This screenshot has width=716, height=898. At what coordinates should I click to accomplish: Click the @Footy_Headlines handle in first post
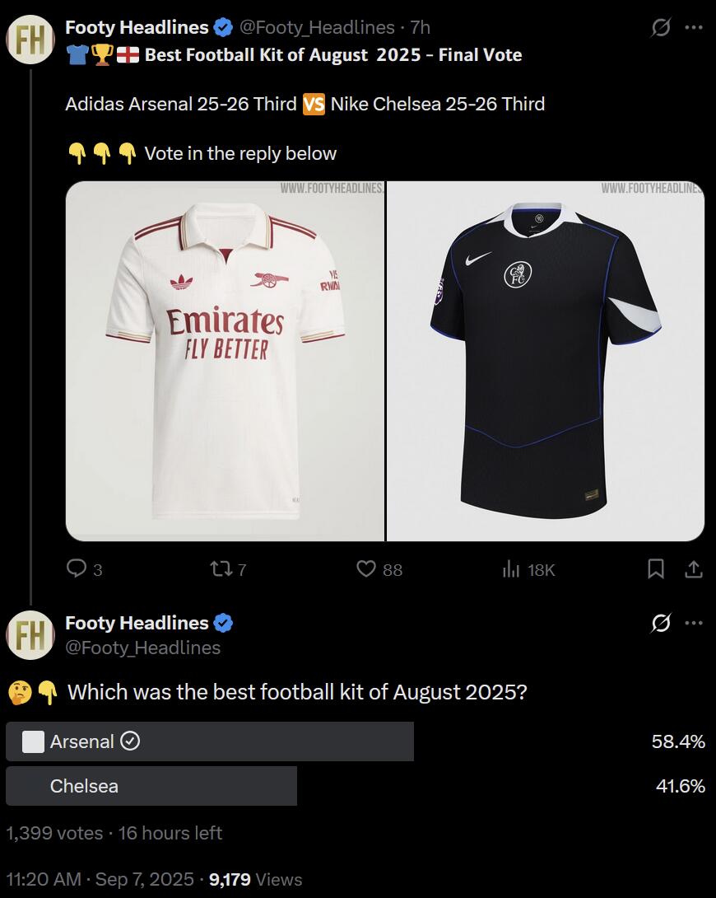coord(317,28)
